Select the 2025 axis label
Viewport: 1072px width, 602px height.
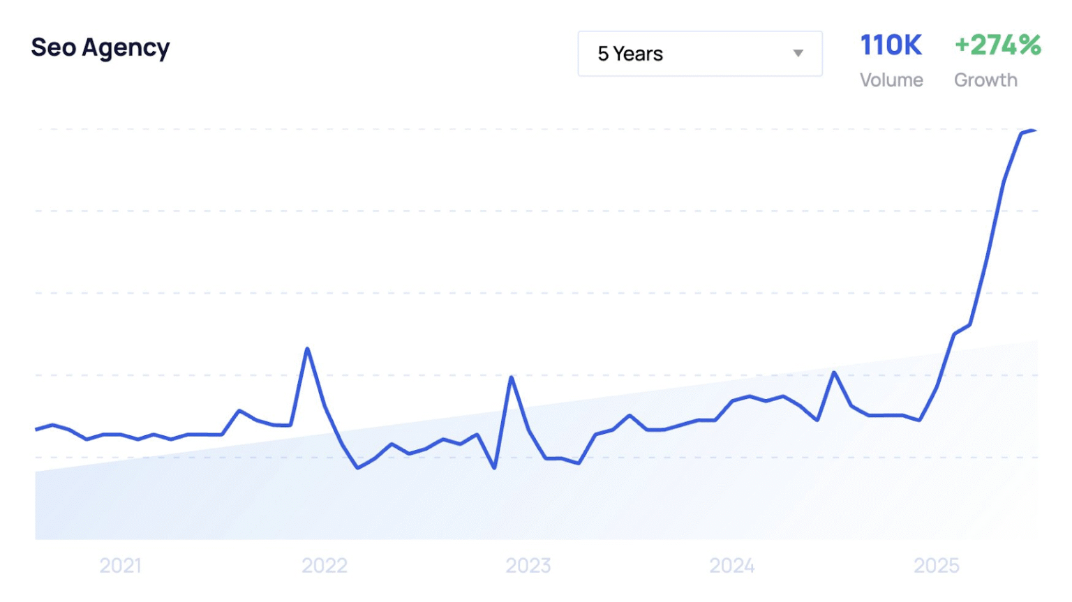click(937, 565)
